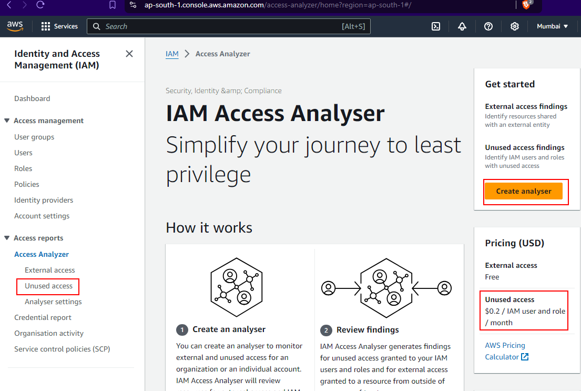This screenshot has width=581, height=391.
Task: Close the IAM navigation panel
Action: point(129,54)
